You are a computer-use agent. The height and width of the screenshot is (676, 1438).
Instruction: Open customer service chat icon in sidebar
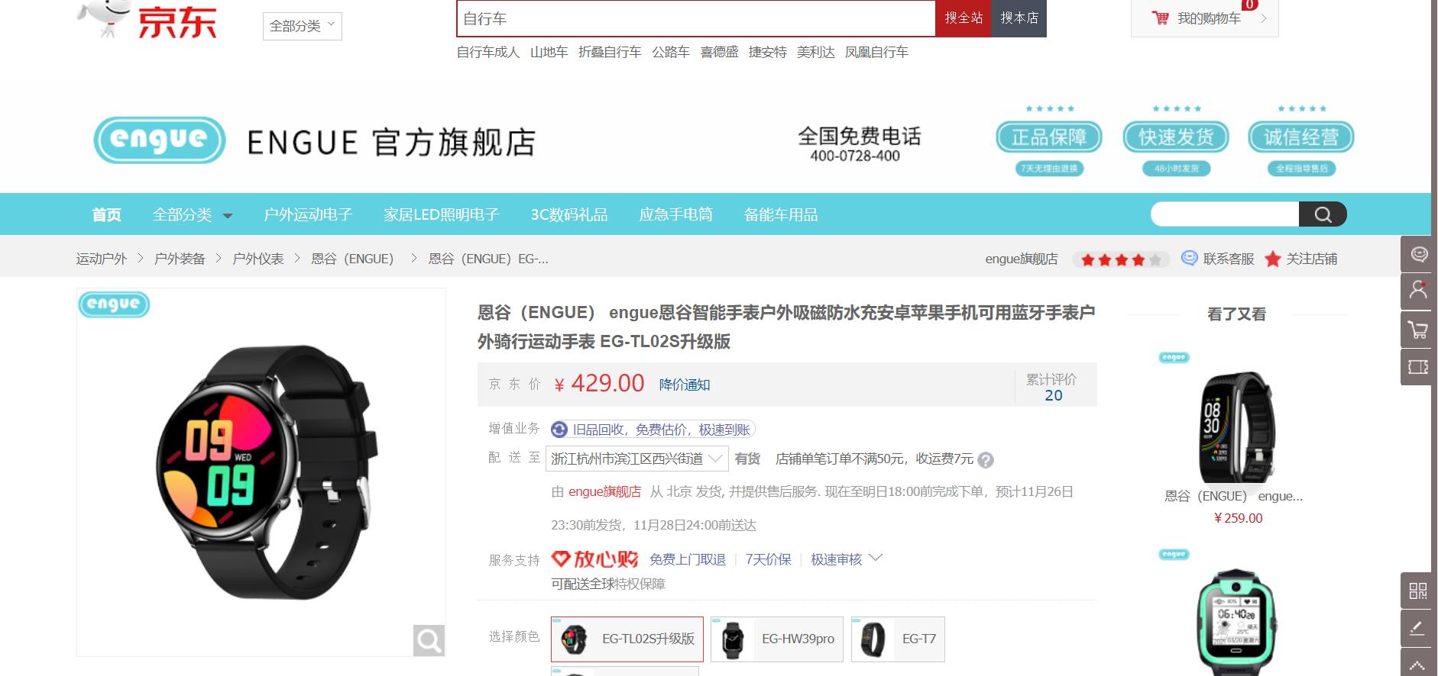[x=1418, y=254]
